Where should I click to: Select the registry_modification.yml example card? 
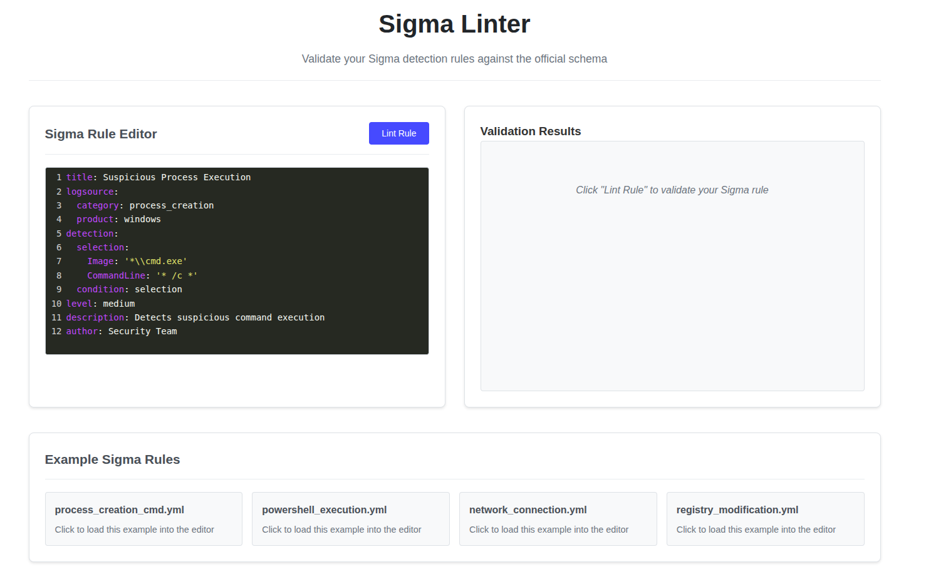pos(765,518)
